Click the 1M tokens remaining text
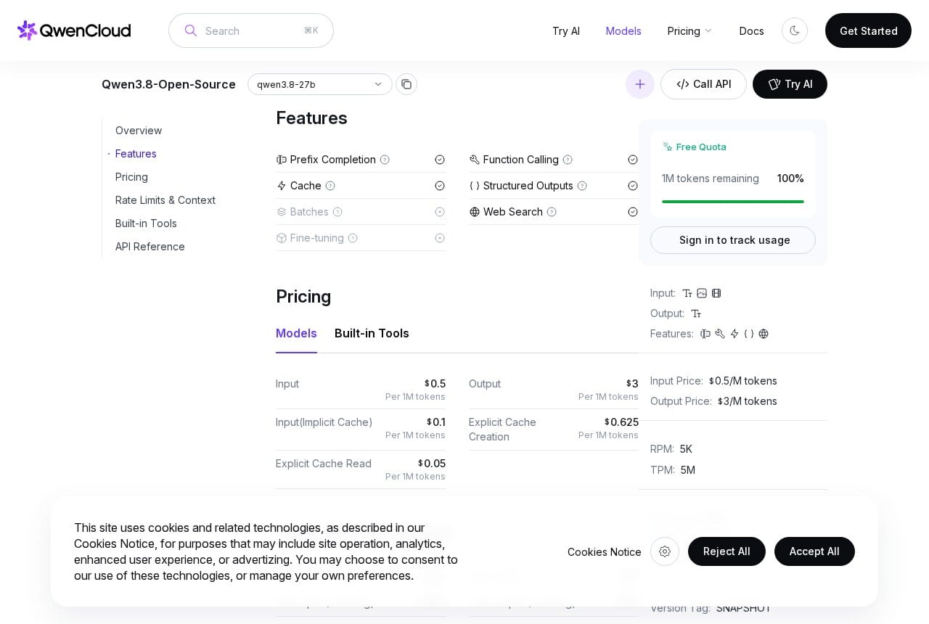The image size is (929, 624). 711,178
